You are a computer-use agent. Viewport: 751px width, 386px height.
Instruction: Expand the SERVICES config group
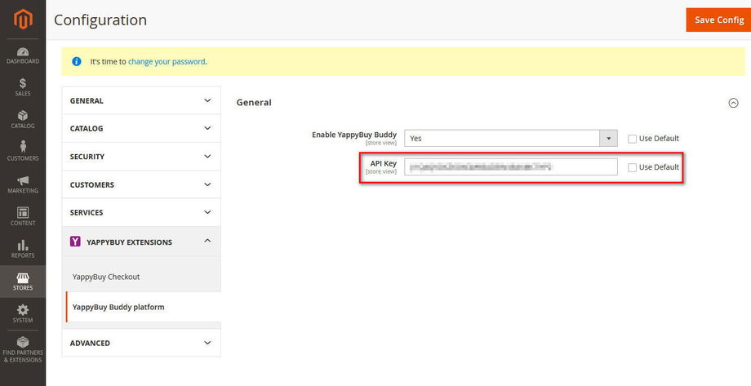click(141, 212)
